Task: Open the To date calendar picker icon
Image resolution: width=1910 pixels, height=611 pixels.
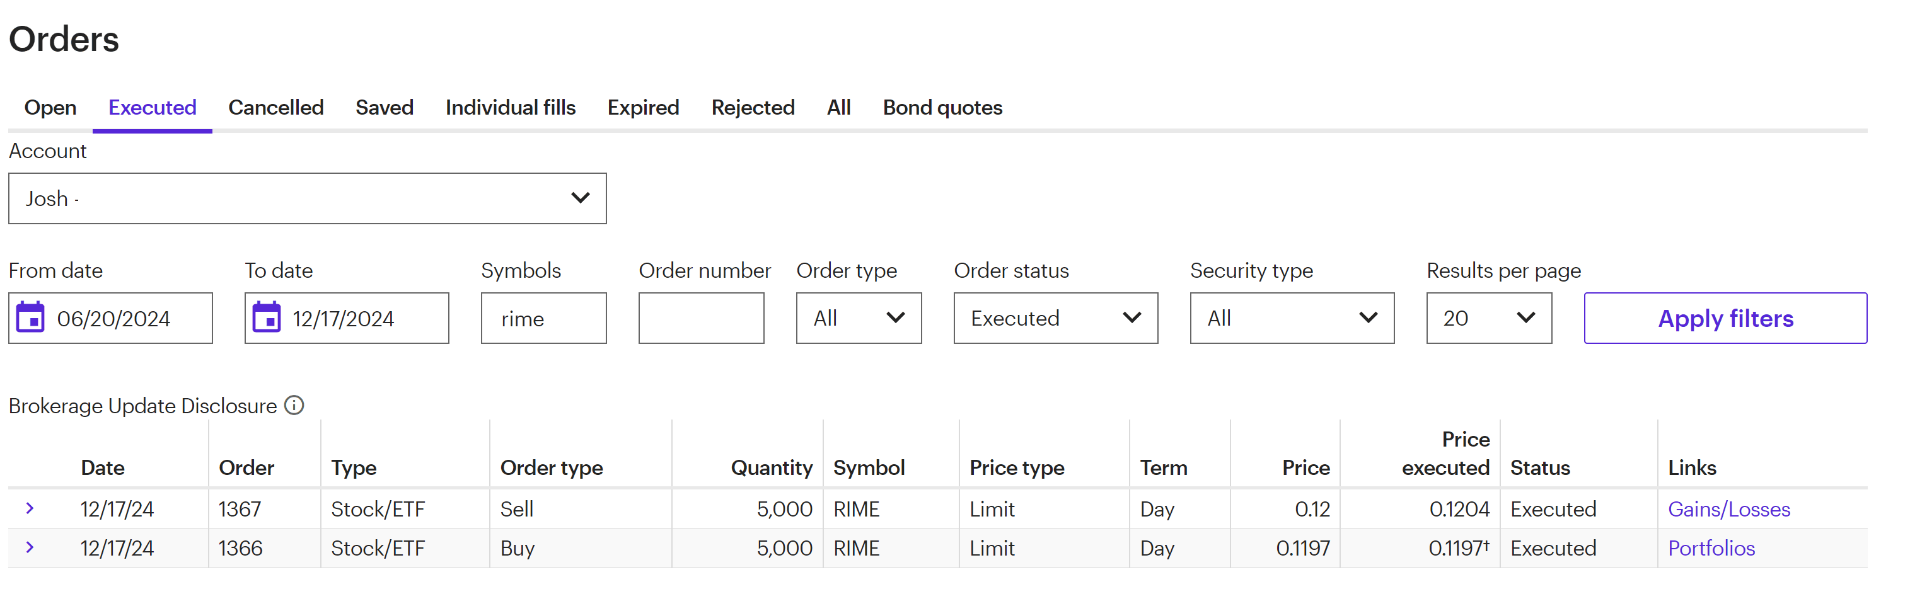Action: [266, 317]
